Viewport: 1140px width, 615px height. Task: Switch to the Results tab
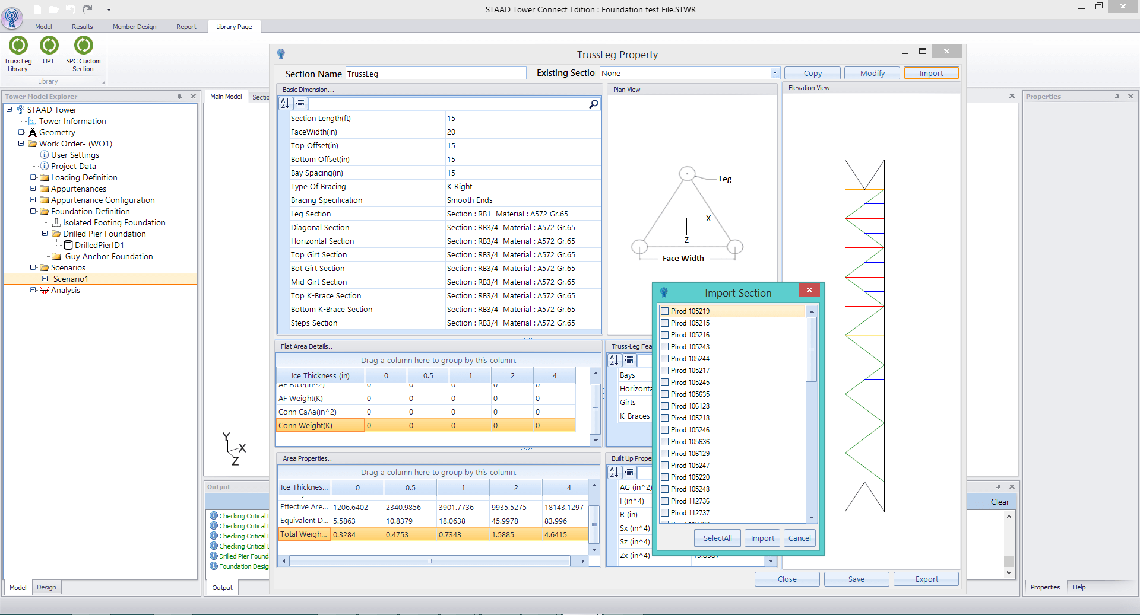pyautogui.click(x=83, y=27)
